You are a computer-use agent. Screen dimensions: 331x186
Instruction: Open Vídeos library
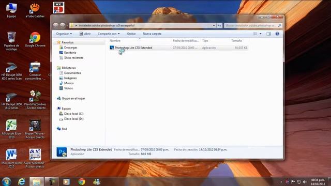click(x=68, y=88)
